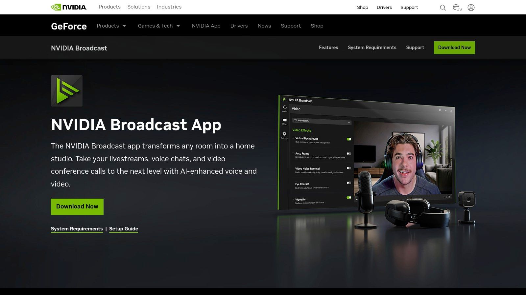Select News in the GeForce navigation
The image size is (526, 295).
(x=264, y=26)
